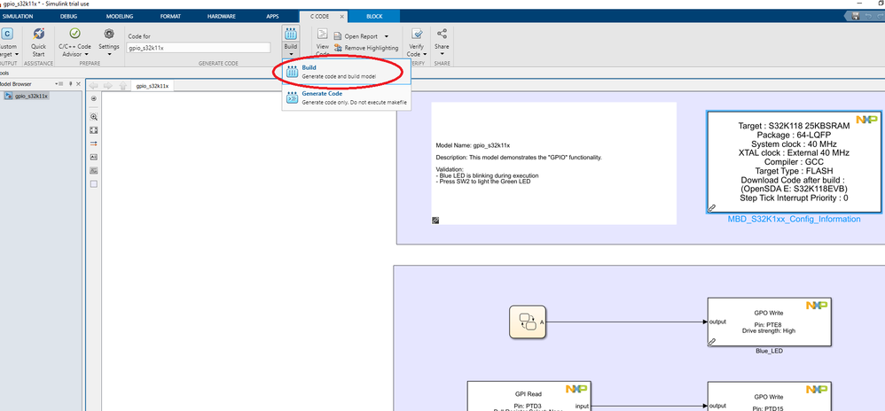Screen dimensions: 885x411
Task: Select the gpio_s32k11x canvas tab
Action: tap(153, 86)
